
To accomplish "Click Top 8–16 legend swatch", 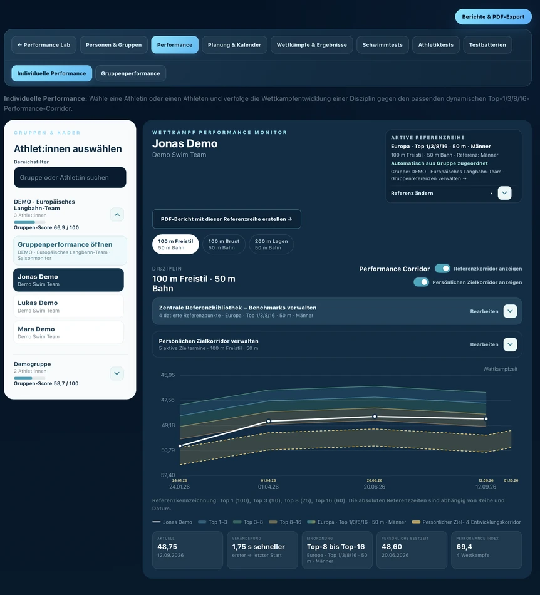I will 273,522.
